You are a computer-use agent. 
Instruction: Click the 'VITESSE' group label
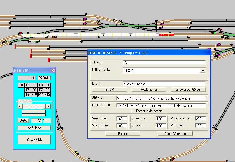[25, 101]
